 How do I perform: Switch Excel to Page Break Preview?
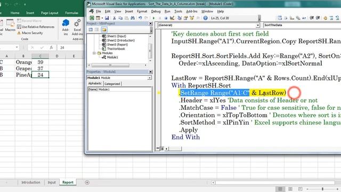300,189
